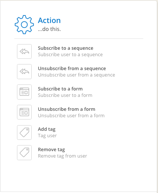158x193 pixels.
Task: Click the "Remove tag" title text
Action: coord(51,150)
